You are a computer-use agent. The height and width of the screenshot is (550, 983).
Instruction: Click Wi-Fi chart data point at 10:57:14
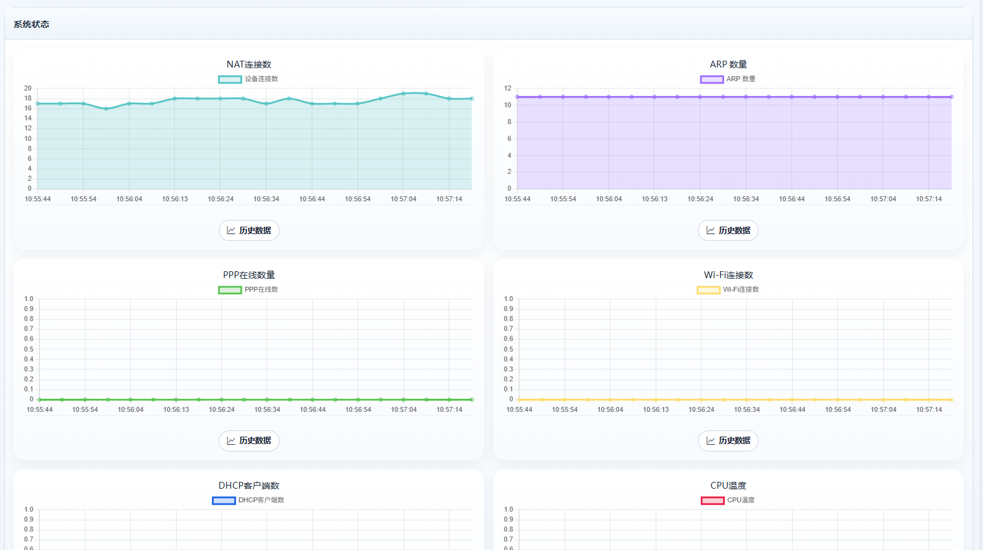tap(929, 399)
